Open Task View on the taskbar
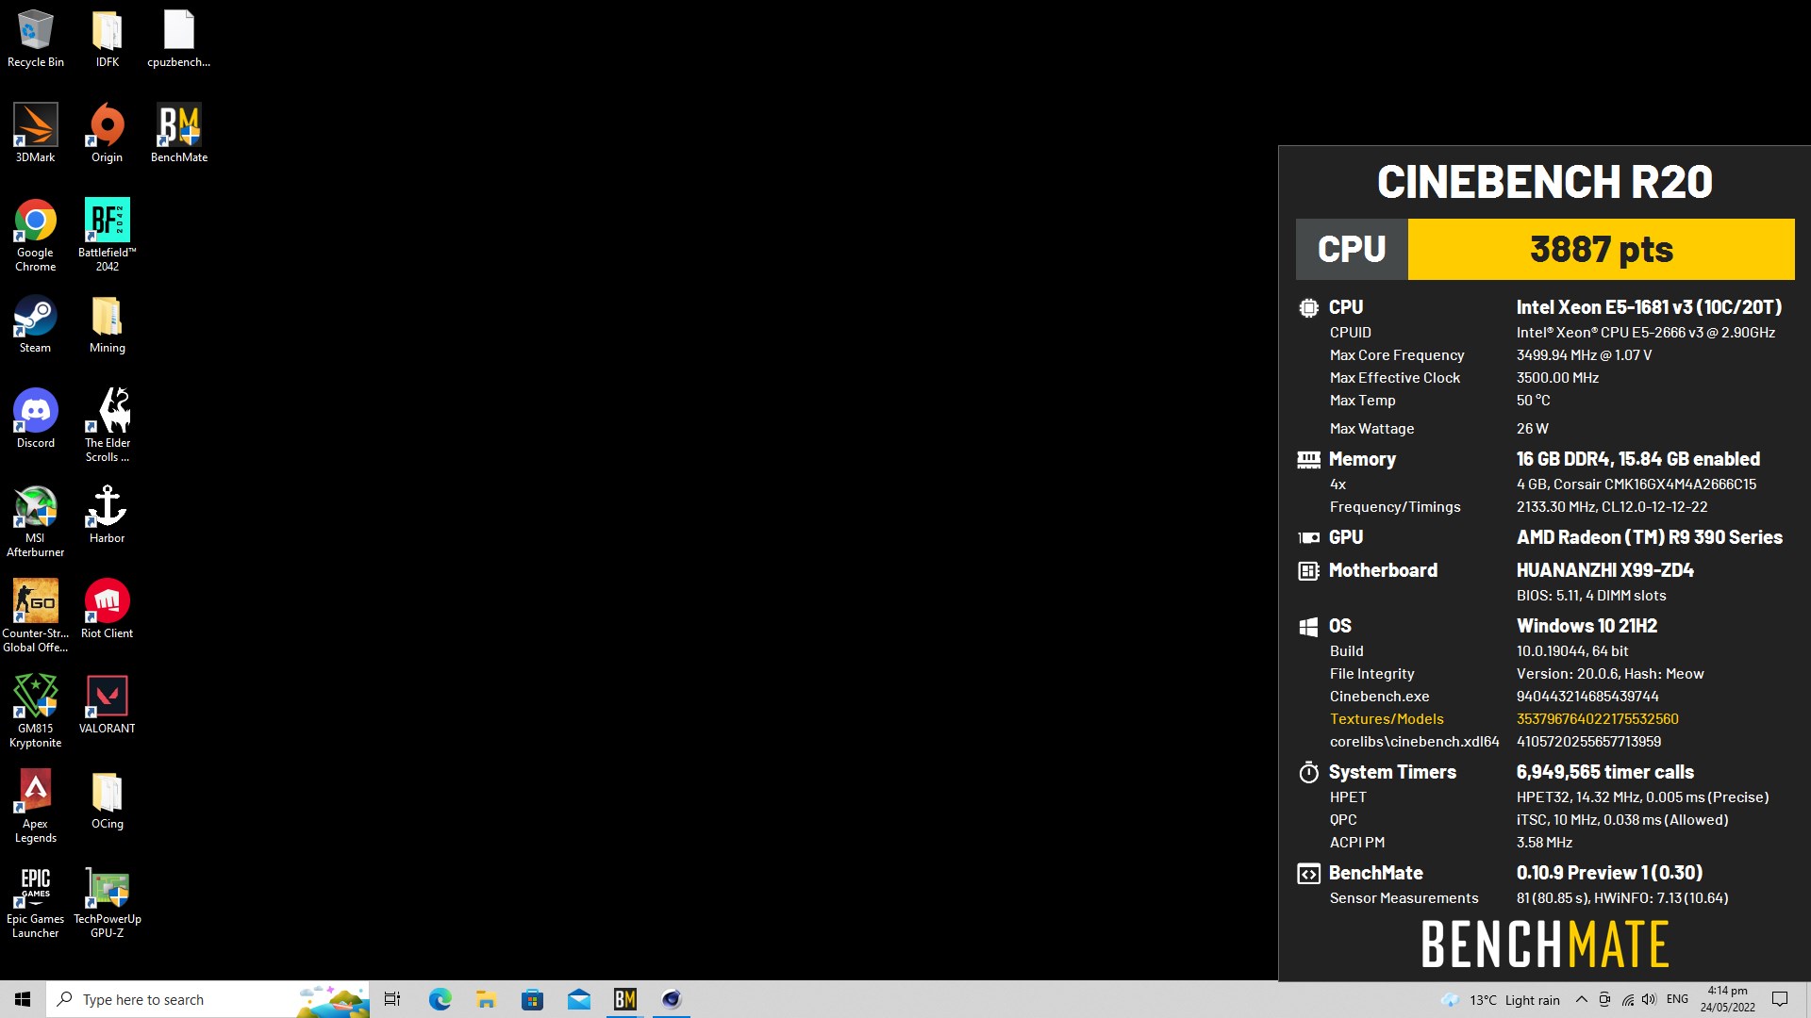This screenshot has height=1018, width=1811. tap(392, 999)
